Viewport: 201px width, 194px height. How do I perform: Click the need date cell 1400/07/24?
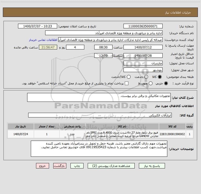coord(21,134)
